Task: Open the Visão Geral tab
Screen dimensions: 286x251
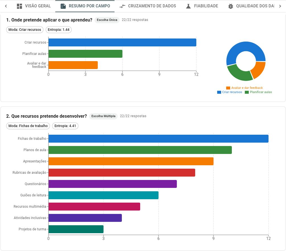Action: tap(34, 6)
